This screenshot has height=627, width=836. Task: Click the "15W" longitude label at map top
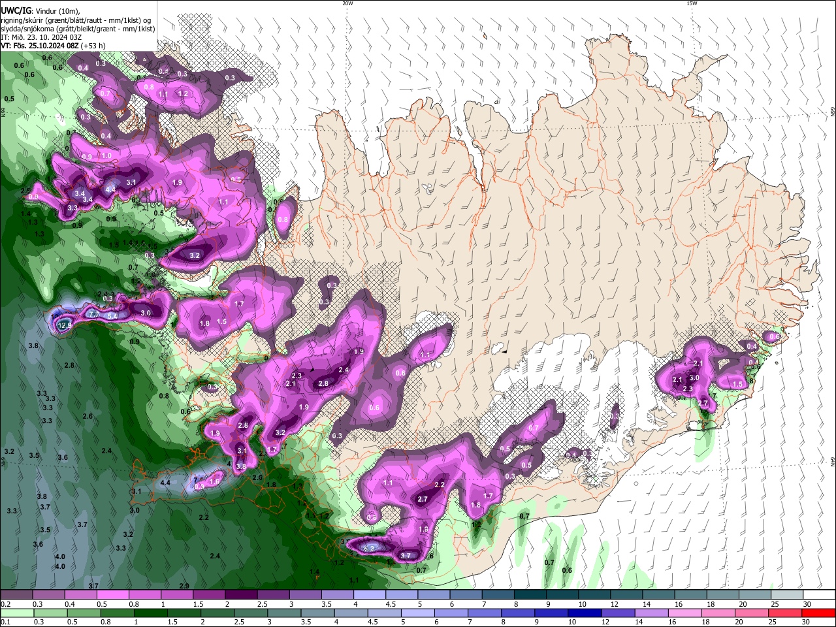[x=692, y=3]
